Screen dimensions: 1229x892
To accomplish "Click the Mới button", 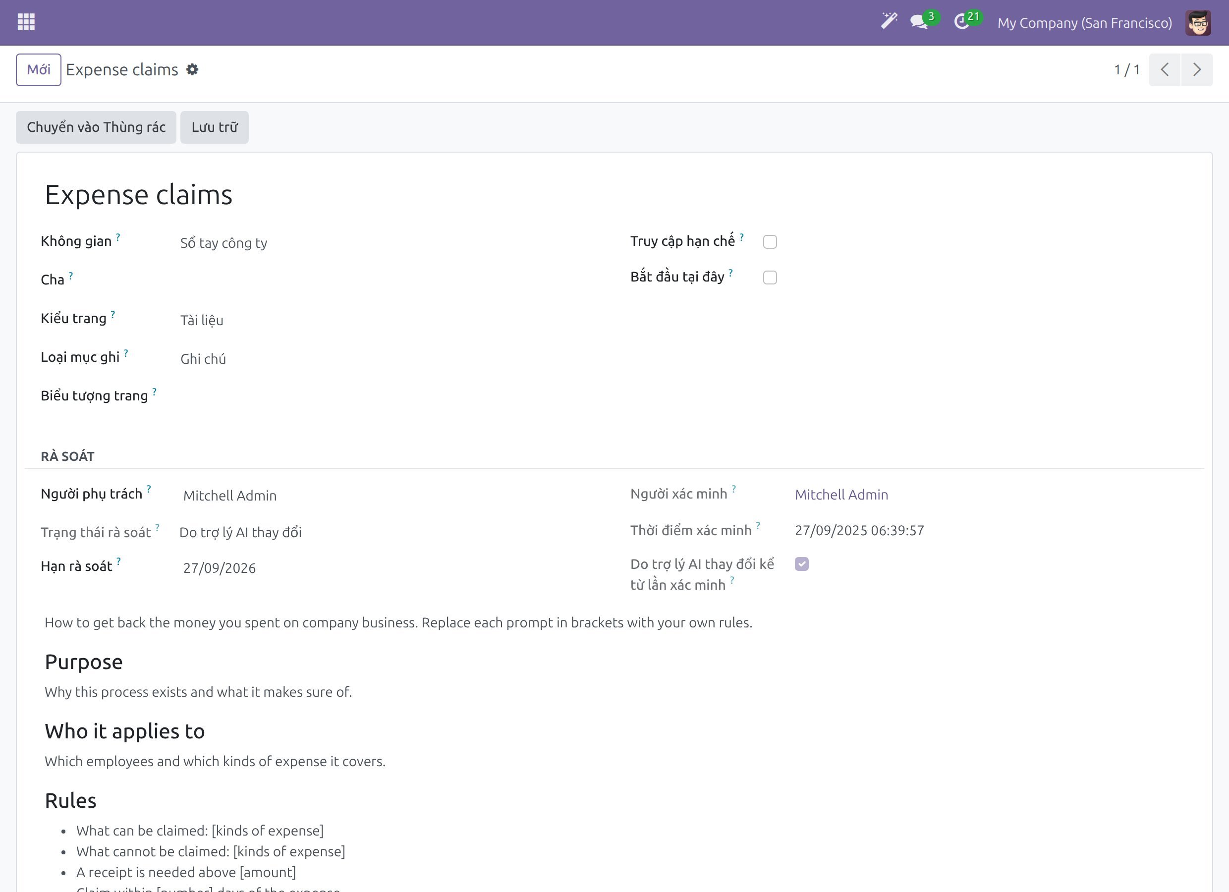I will coord(39,69).
